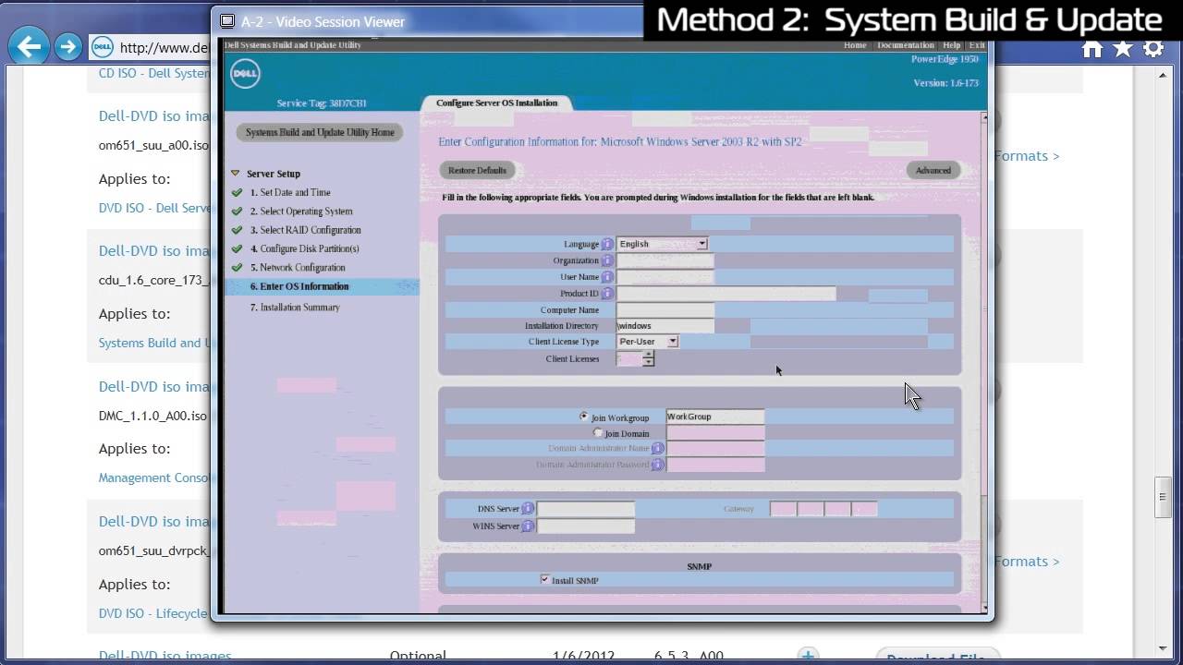Click the info icon next to Language
1183x665 pixels.
(607, 244)
